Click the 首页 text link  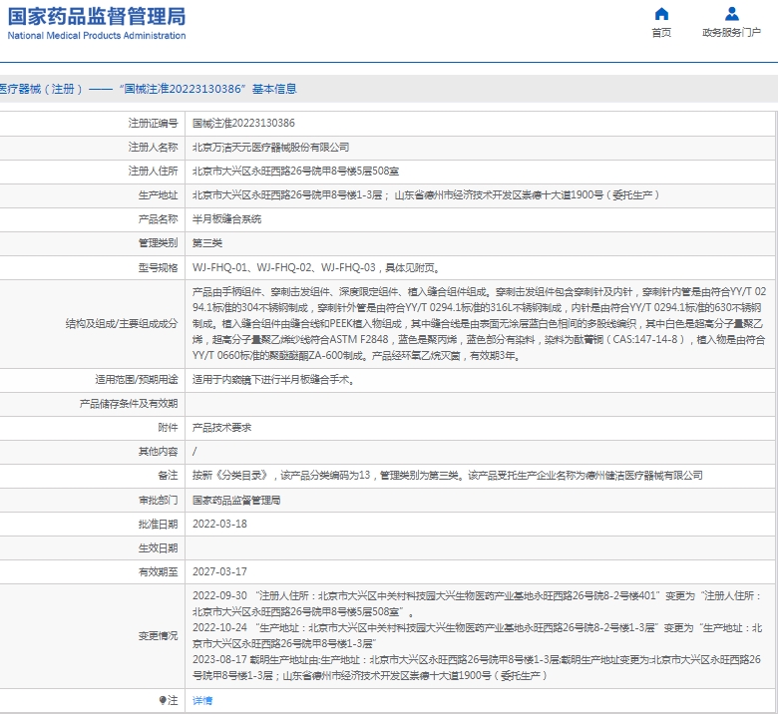click(661, 33)
